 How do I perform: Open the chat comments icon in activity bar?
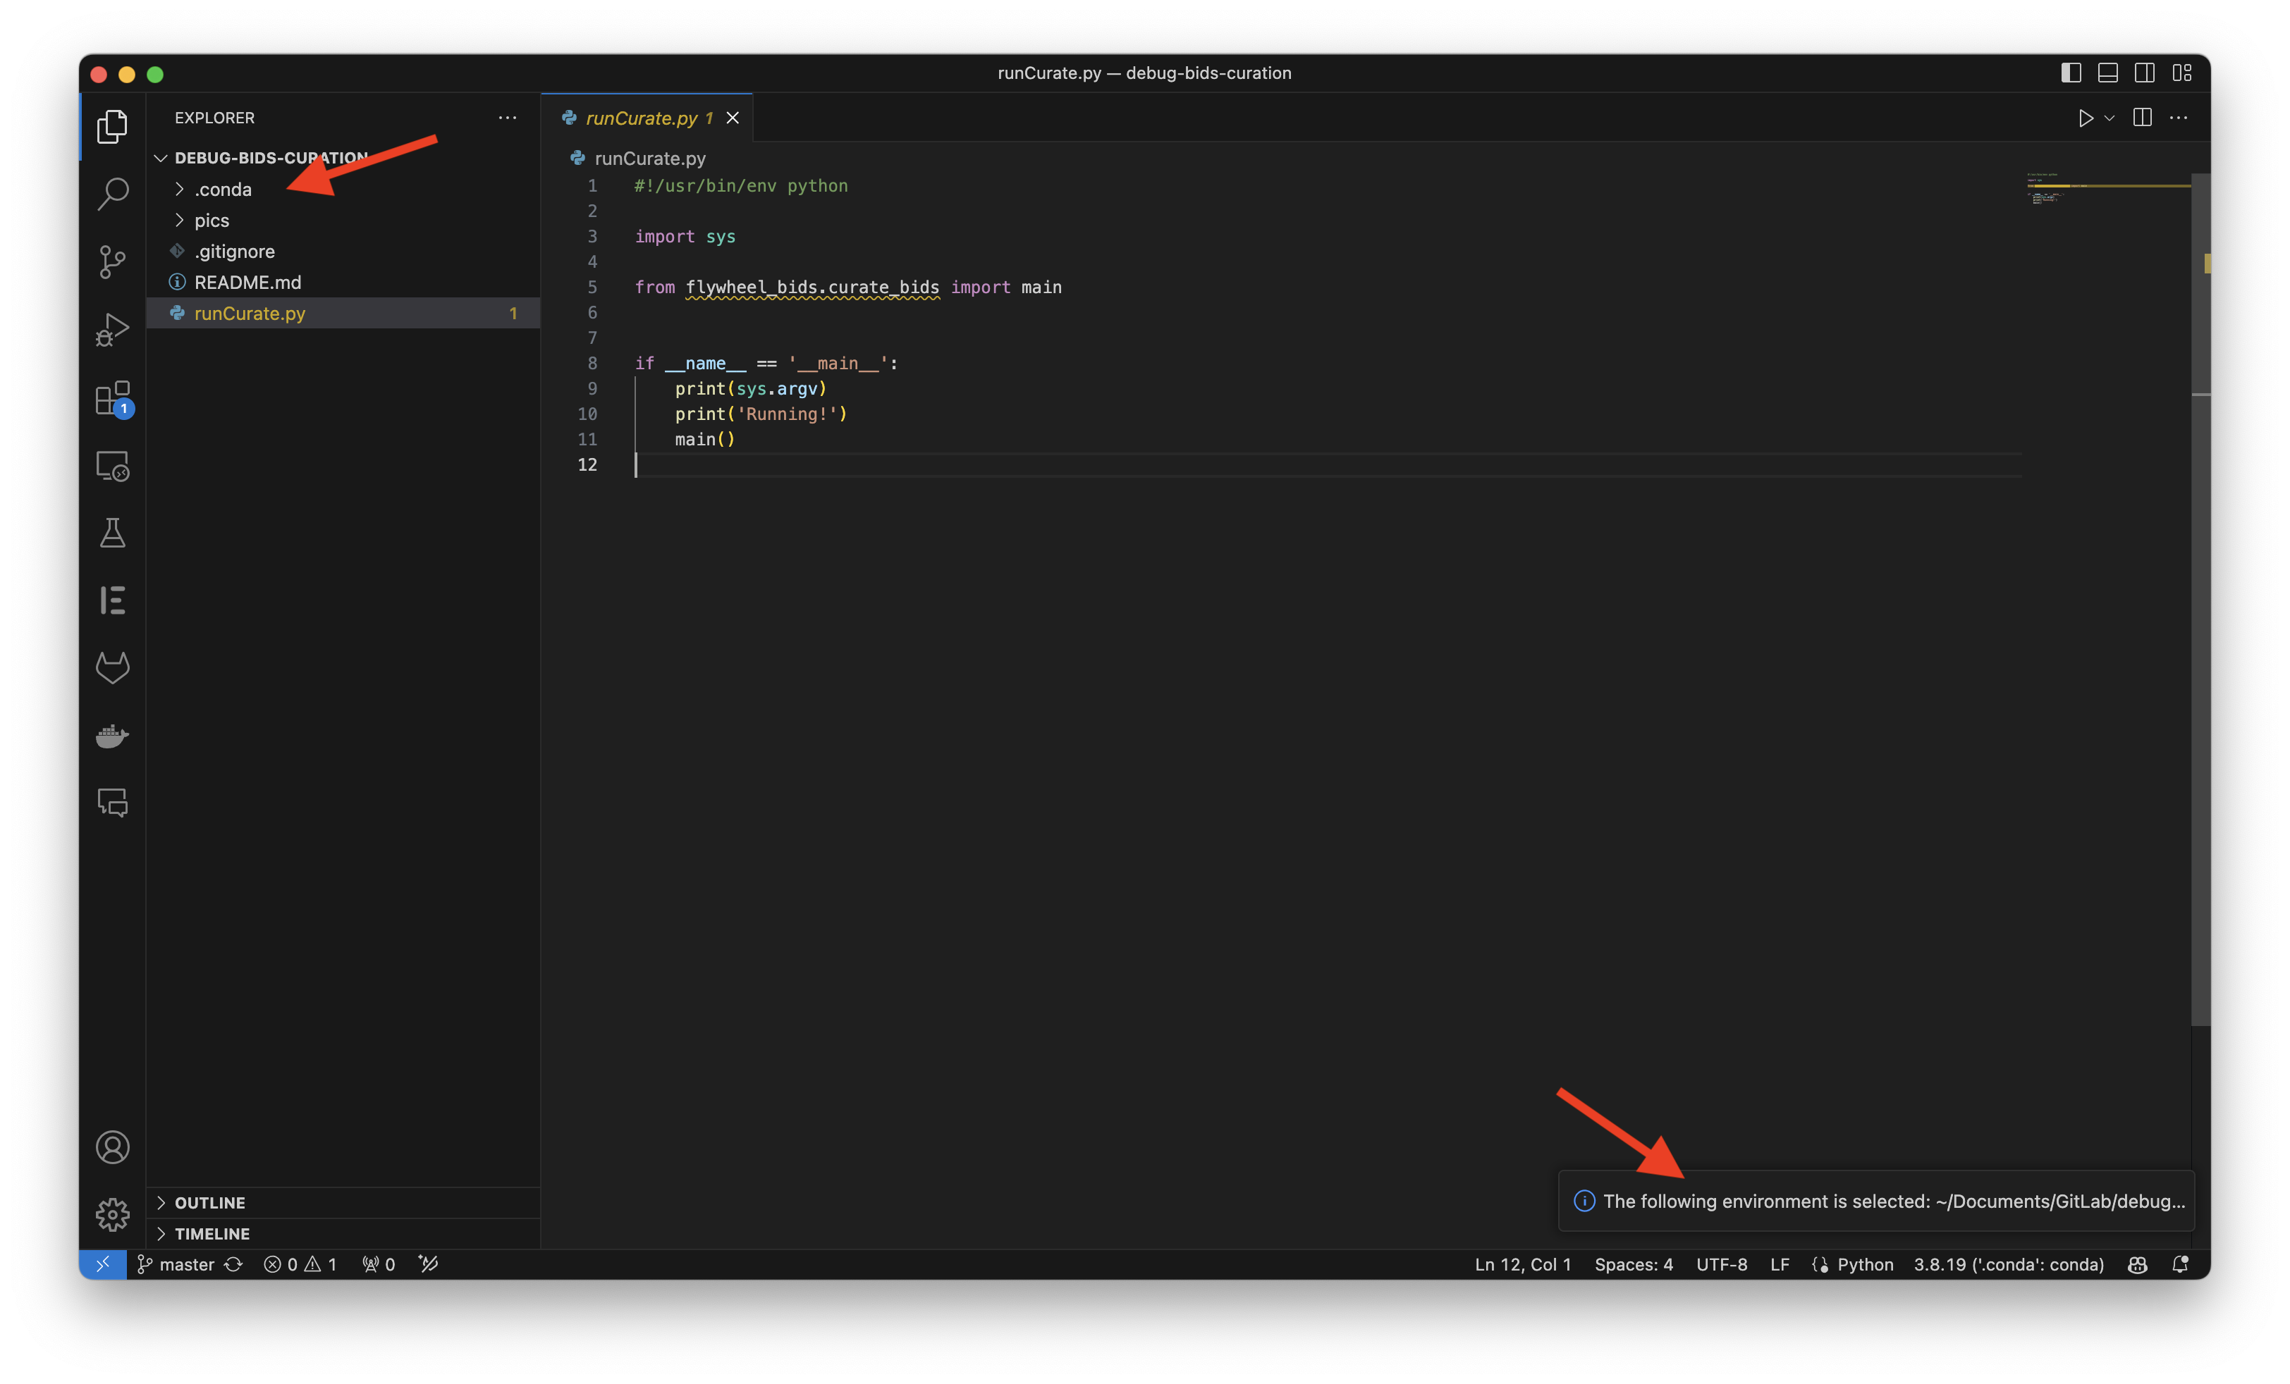point(113,802)
